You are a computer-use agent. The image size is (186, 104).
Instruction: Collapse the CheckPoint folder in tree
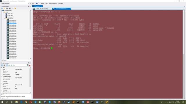click(x=5, y=18)
